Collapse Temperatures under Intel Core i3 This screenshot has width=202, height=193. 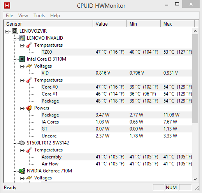[x=22, y=80]
